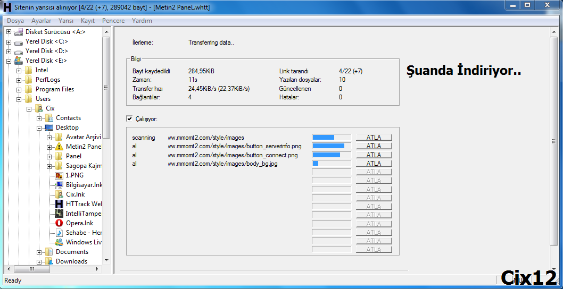Click the Şuanda İndiriyor.. heading
The width and height of the screenshot is (563, 289).
463,71
